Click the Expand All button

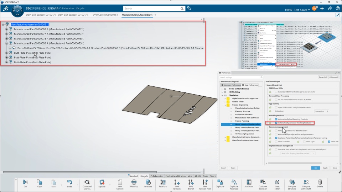click(323, 77)
